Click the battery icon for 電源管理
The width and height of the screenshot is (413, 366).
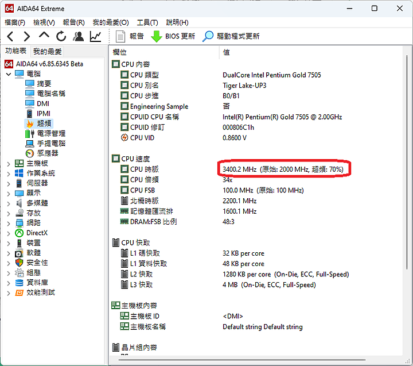(30, 133)
